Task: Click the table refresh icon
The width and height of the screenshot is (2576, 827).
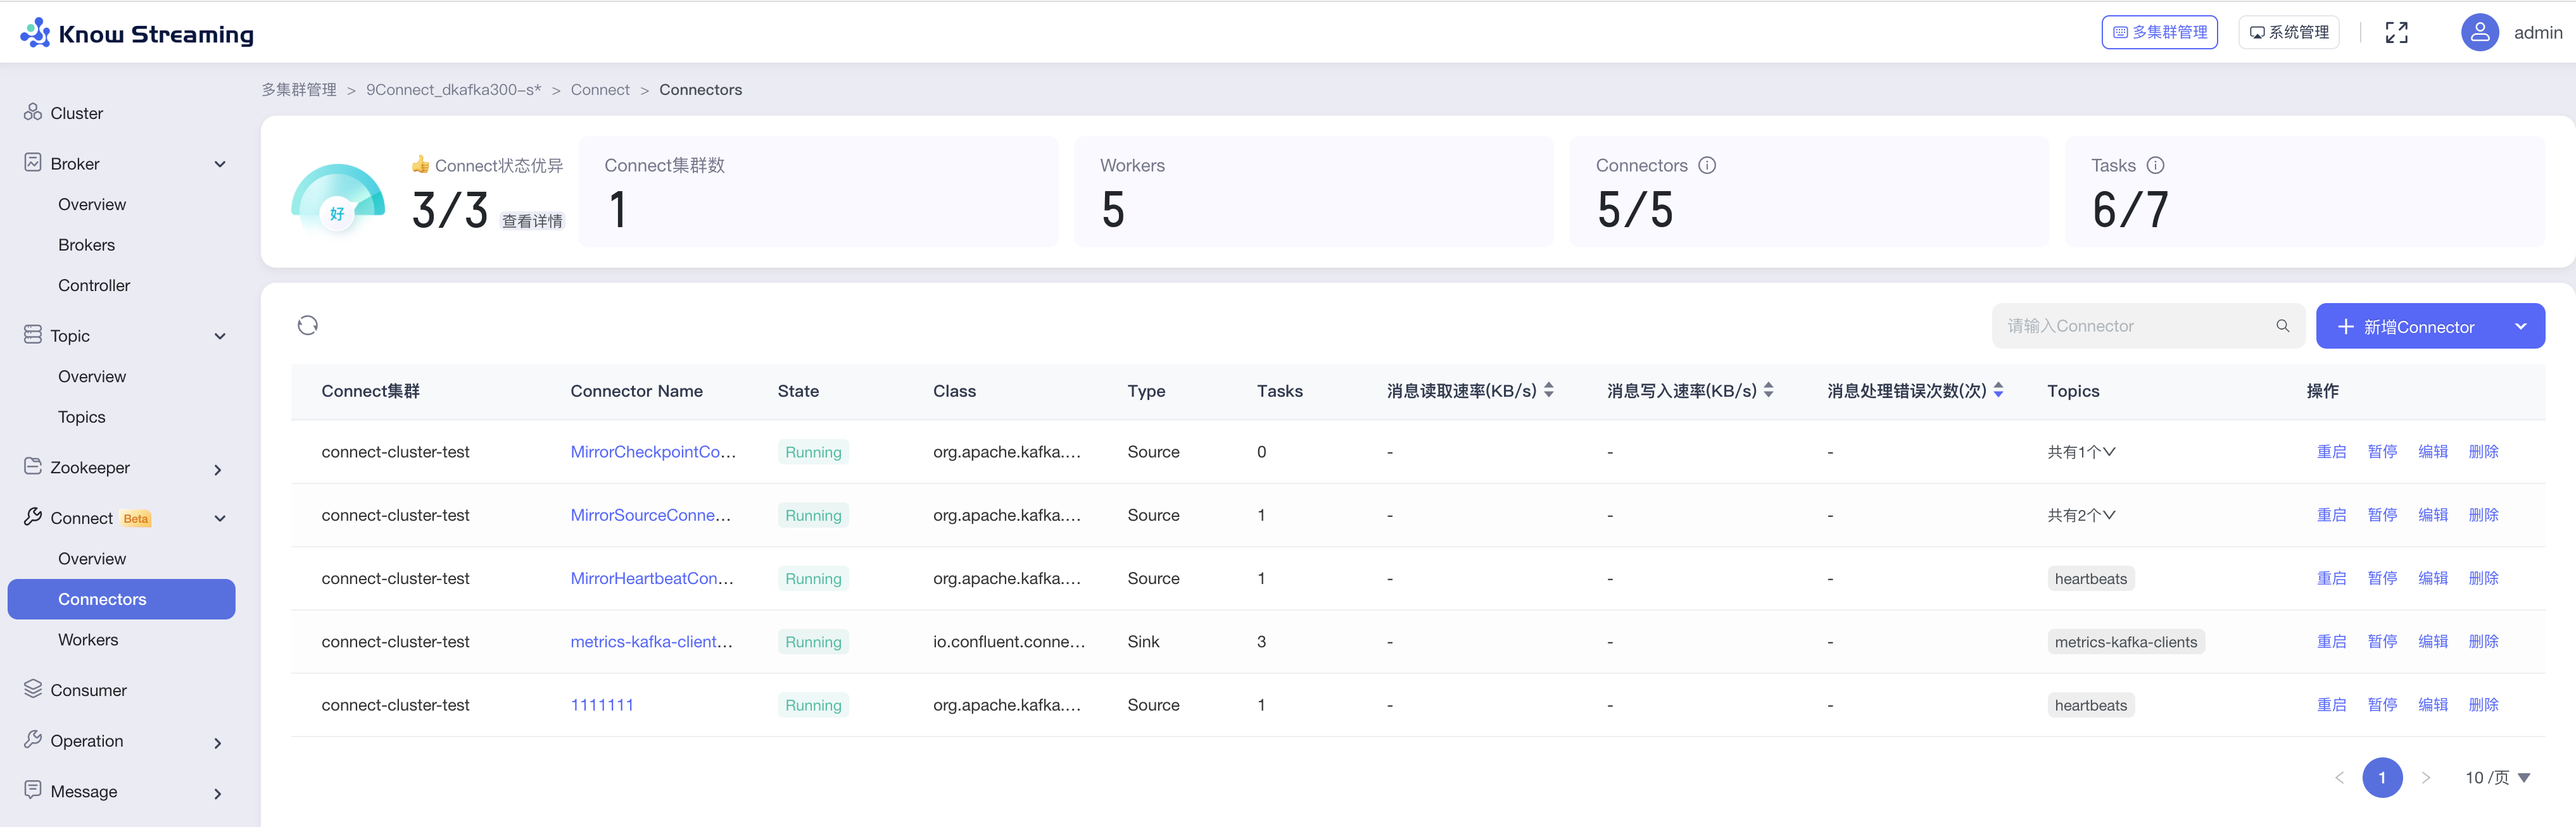Action: [307, 326]
